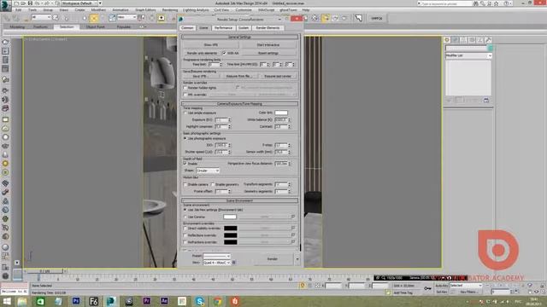547x307 pixels.
Task: Open Google Chrome from the Windows taskbar
Action: [x=218, y=301]
